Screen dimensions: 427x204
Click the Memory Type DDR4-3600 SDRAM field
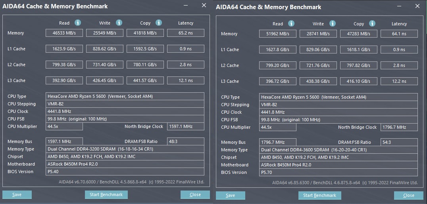[339, 150]
